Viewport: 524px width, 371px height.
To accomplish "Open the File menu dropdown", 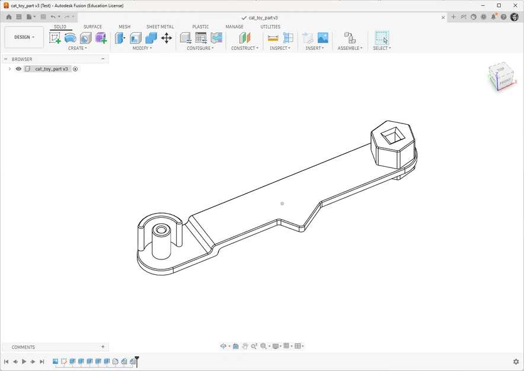I will pyautogui.click(x=31, y=17).
